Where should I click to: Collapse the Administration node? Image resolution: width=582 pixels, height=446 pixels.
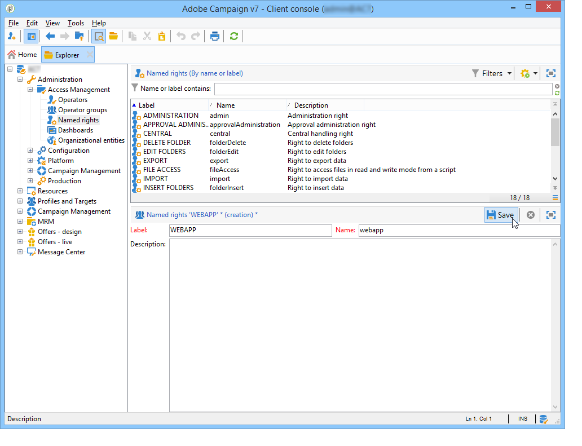[20, 80]
